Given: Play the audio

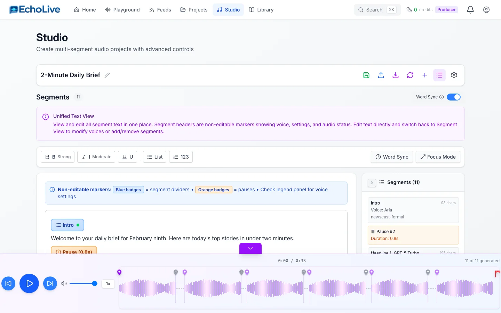Looking at the screenshot, I should [x=29, y=283].
